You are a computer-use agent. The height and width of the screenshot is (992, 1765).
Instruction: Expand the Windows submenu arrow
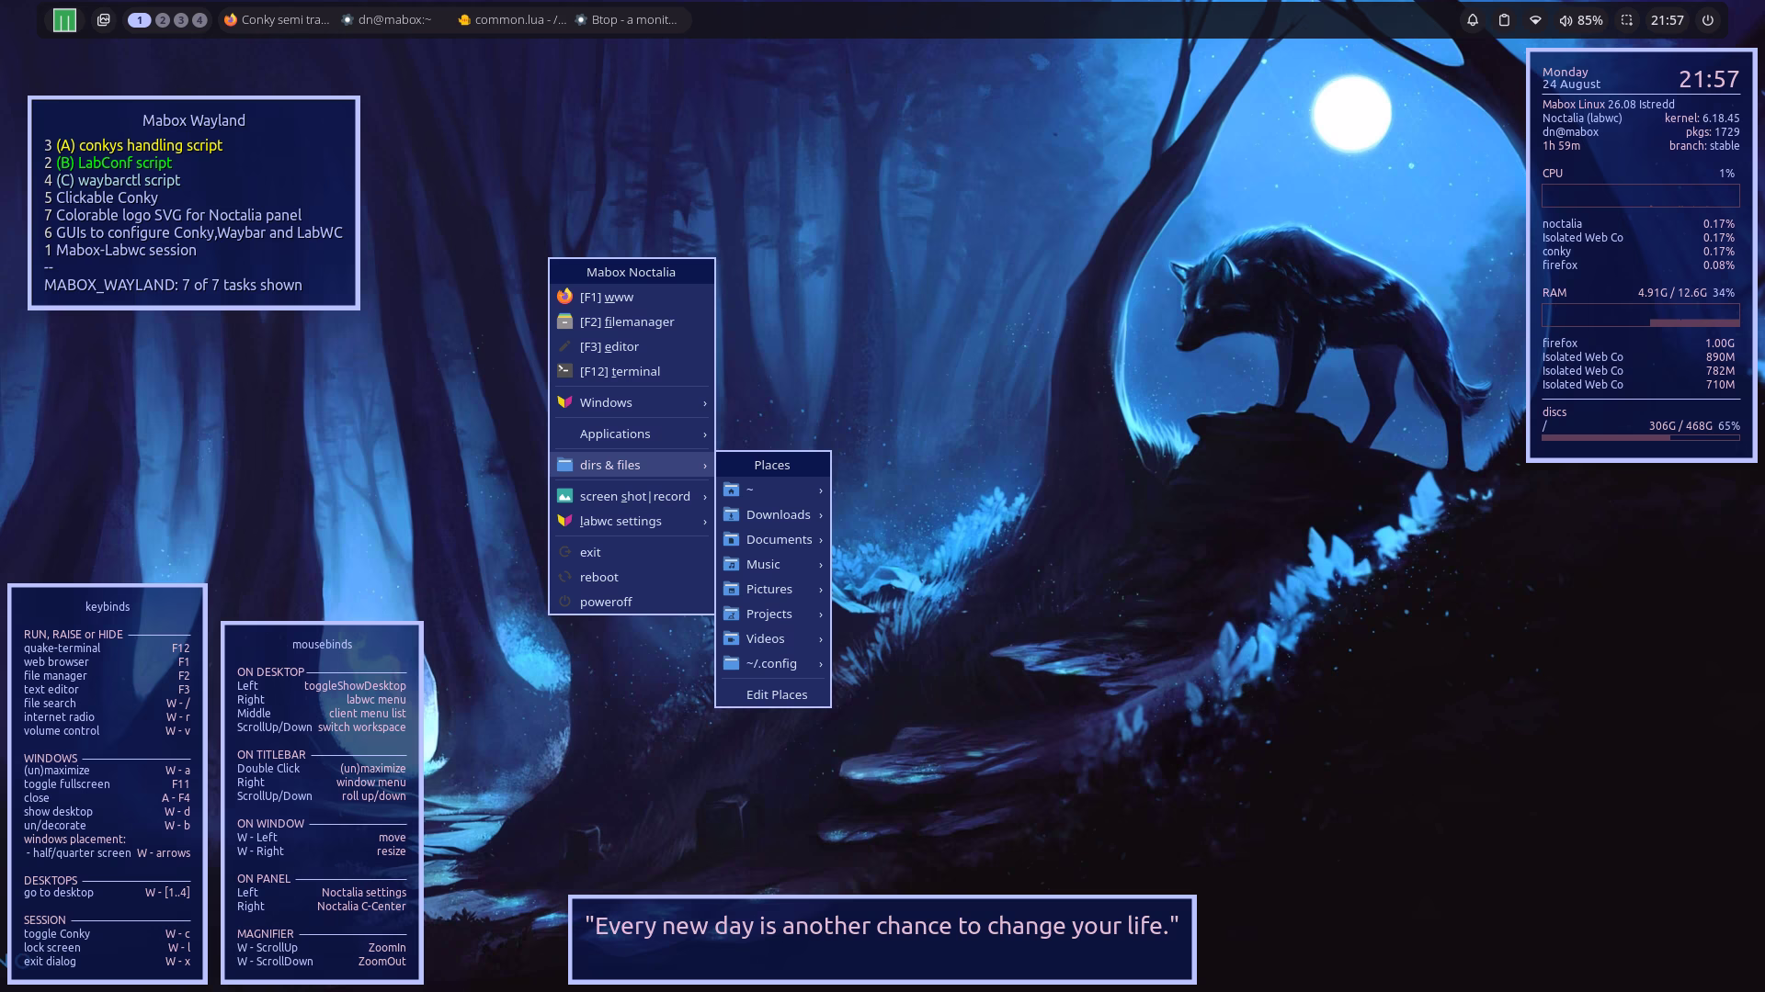coord(705,403)
